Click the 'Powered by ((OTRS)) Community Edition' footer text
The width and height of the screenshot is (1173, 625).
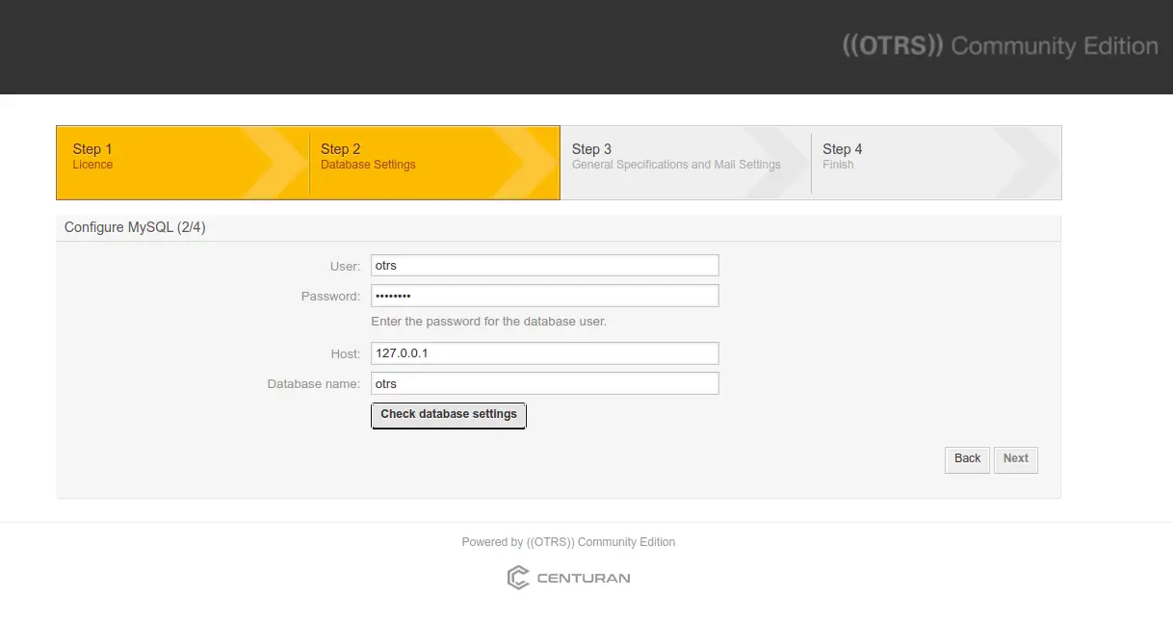[568, 542]
